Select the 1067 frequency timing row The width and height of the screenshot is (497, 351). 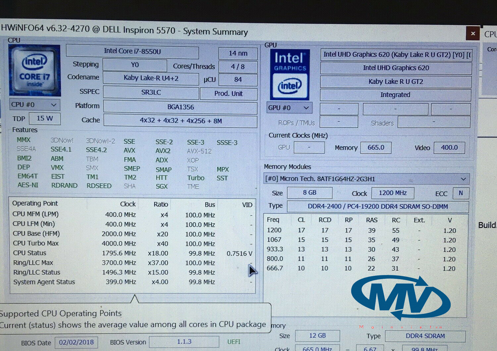click(362, 240)
